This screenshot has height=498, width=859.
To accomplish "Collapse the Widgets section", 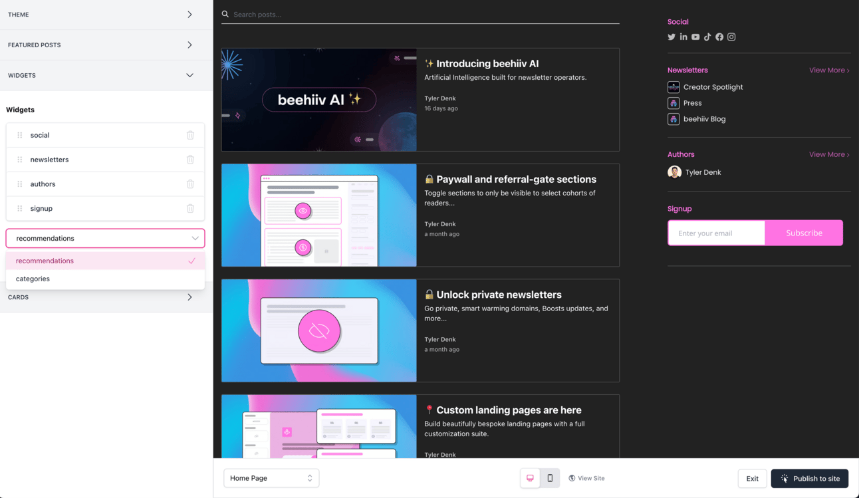I will click(x=106, y=76).
